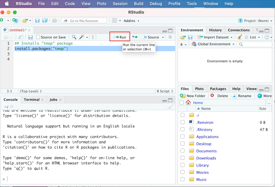Check the select-all files checkbox beside Home
This screenshot has height=187, width=275.
(182, 102)
